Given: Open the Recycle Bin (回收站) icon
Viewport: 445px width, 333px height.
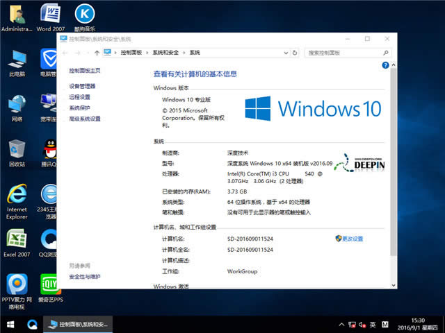Looking at the screenshot, I should (x=17, y=151).
